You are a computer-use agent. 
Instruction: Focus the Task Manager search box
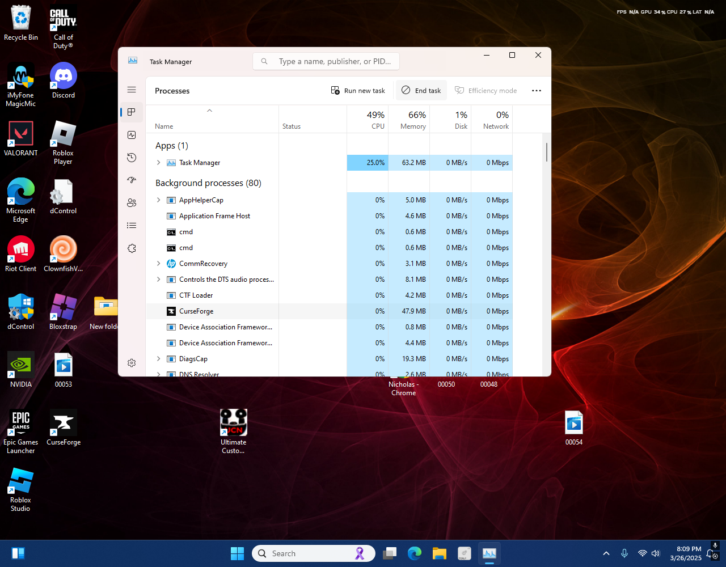coord(335,61)
